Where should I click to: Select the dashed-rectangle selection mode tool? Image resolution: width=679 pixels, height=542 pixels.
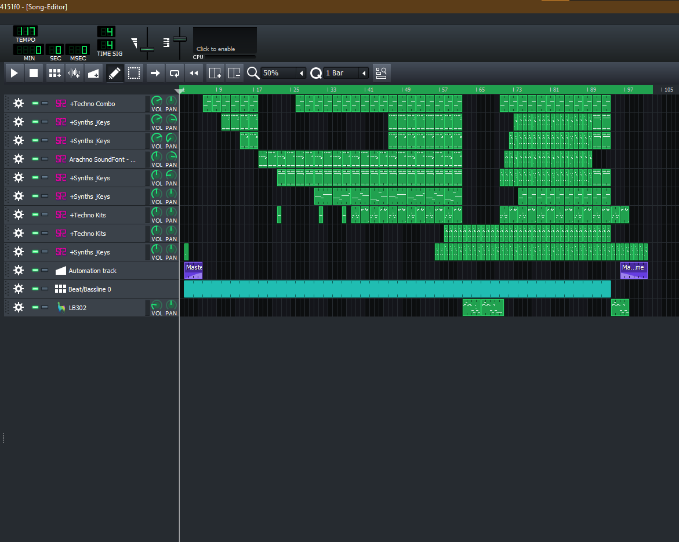[134, 73]
